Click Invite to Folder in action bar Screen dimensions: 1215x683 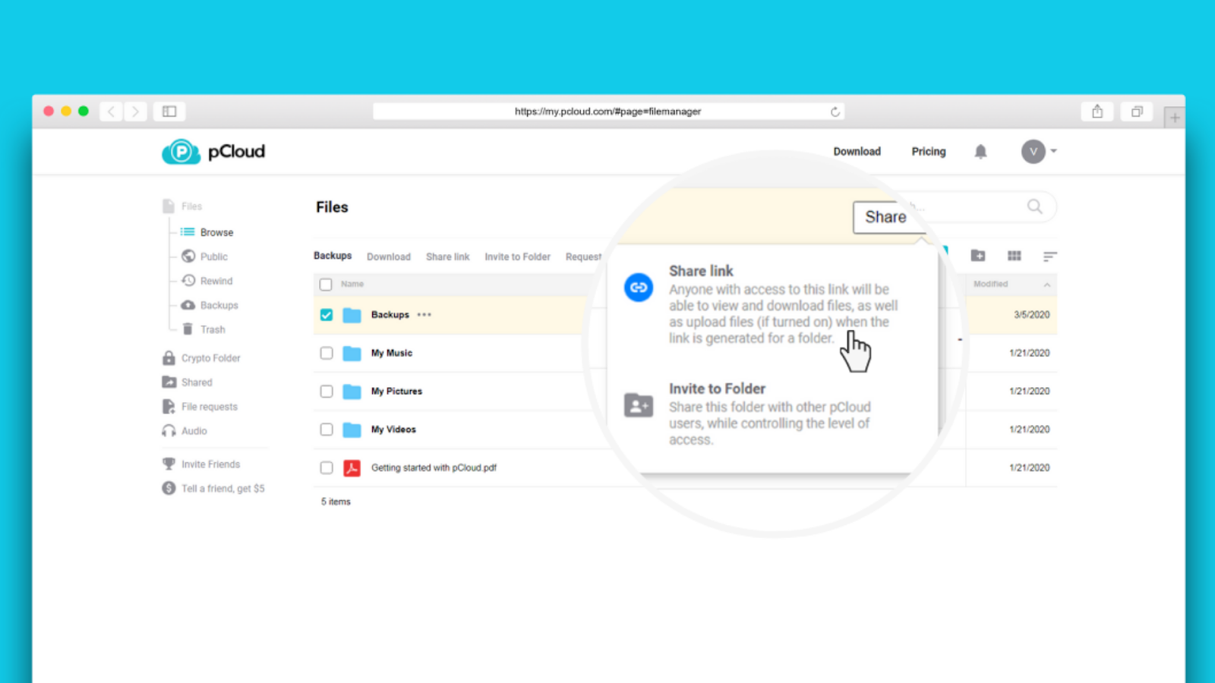(518, 257)
